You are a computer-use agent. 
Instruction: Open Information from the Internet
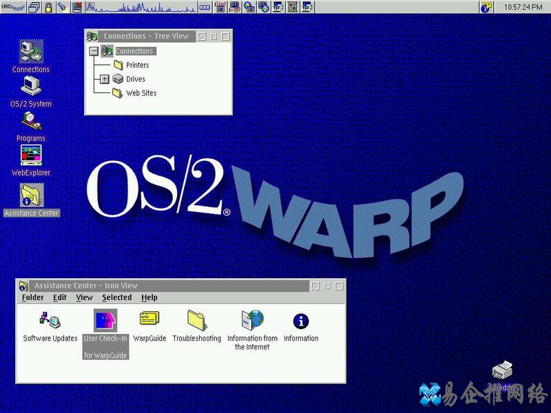point(252,321)
